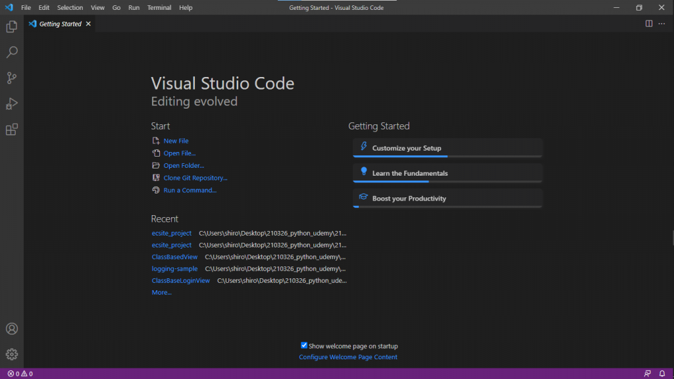Screen dimensions: 674x379
Task: Open the Explorer view in the activity bar
Action: (11, 26)
